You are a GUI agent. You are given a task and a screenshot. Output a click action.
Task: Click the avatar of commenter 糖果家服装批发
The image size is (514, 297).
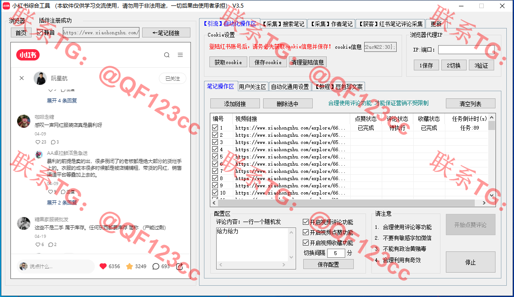coord(23,223)
